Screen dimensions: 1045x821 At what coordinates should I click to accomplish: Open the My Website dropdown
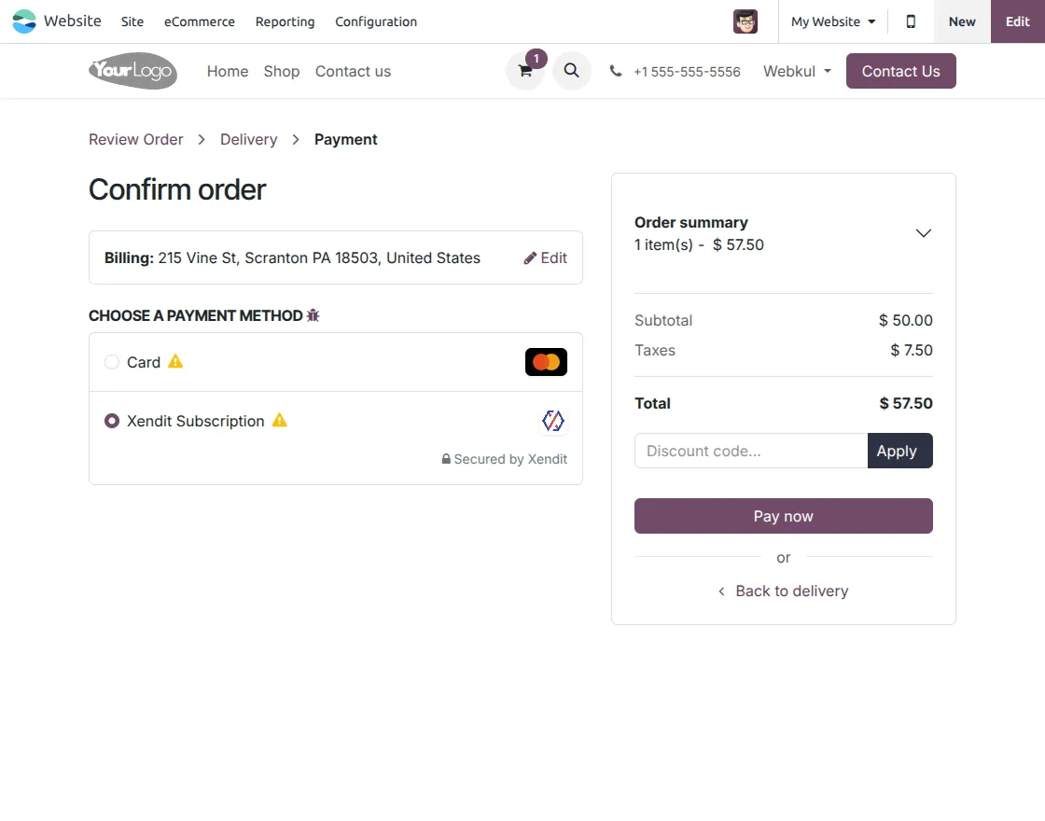click(x=830, y=21)
